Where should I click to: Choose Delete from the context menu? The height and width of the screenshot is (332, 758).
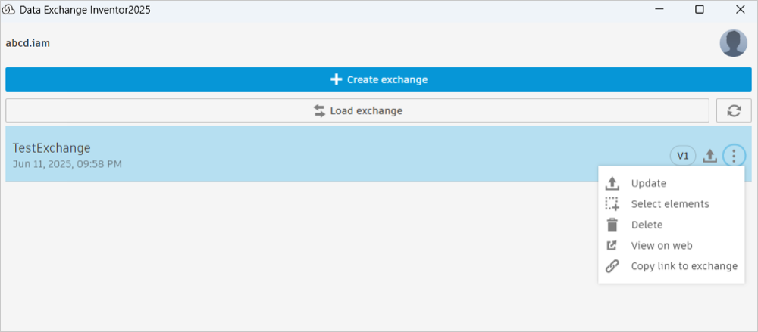(671, 225)
